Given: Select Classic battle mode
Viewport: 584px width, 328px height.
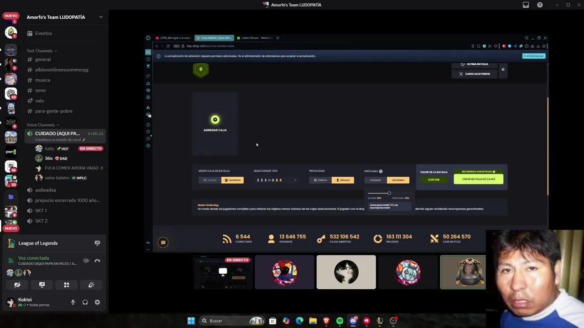Looking at the screenshot, I should click(210, 180).
